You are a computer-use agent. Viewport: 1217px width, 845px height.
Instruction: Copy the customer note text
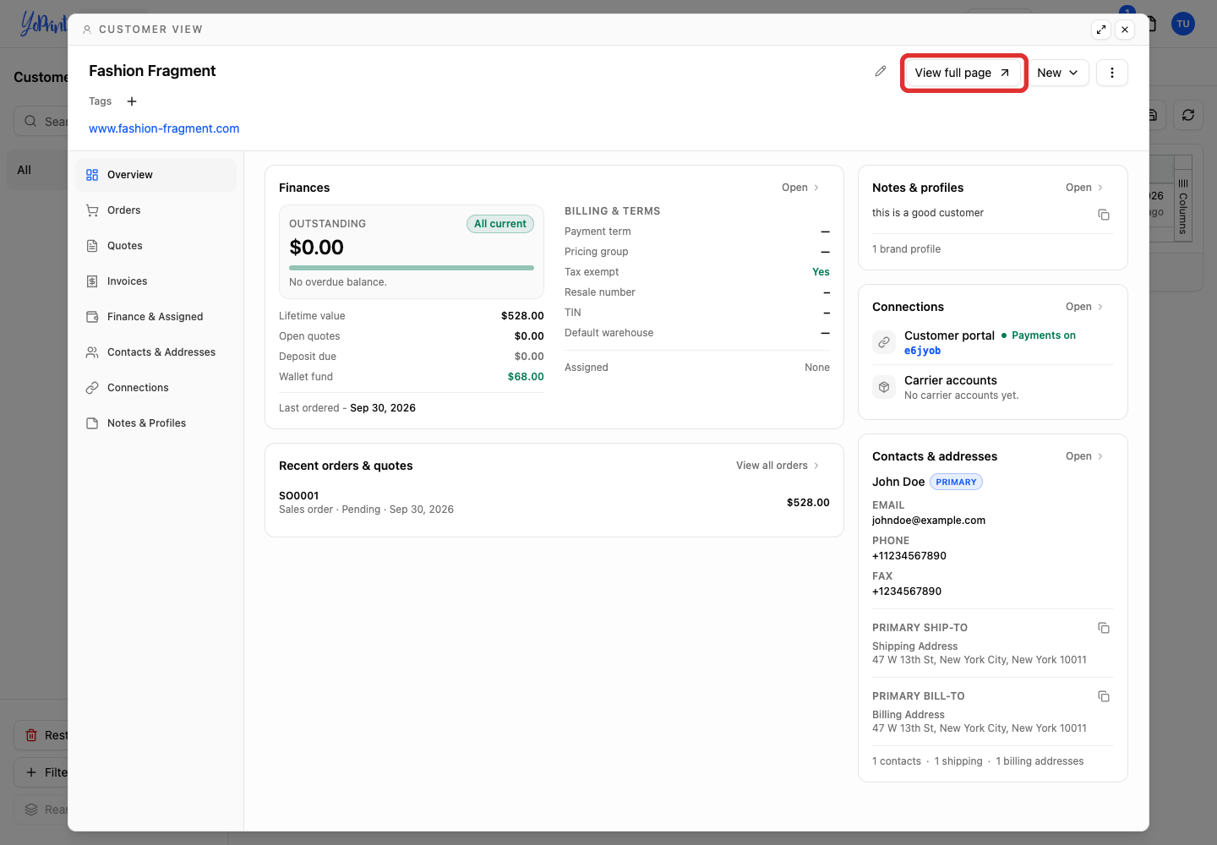pos(1104,215)
